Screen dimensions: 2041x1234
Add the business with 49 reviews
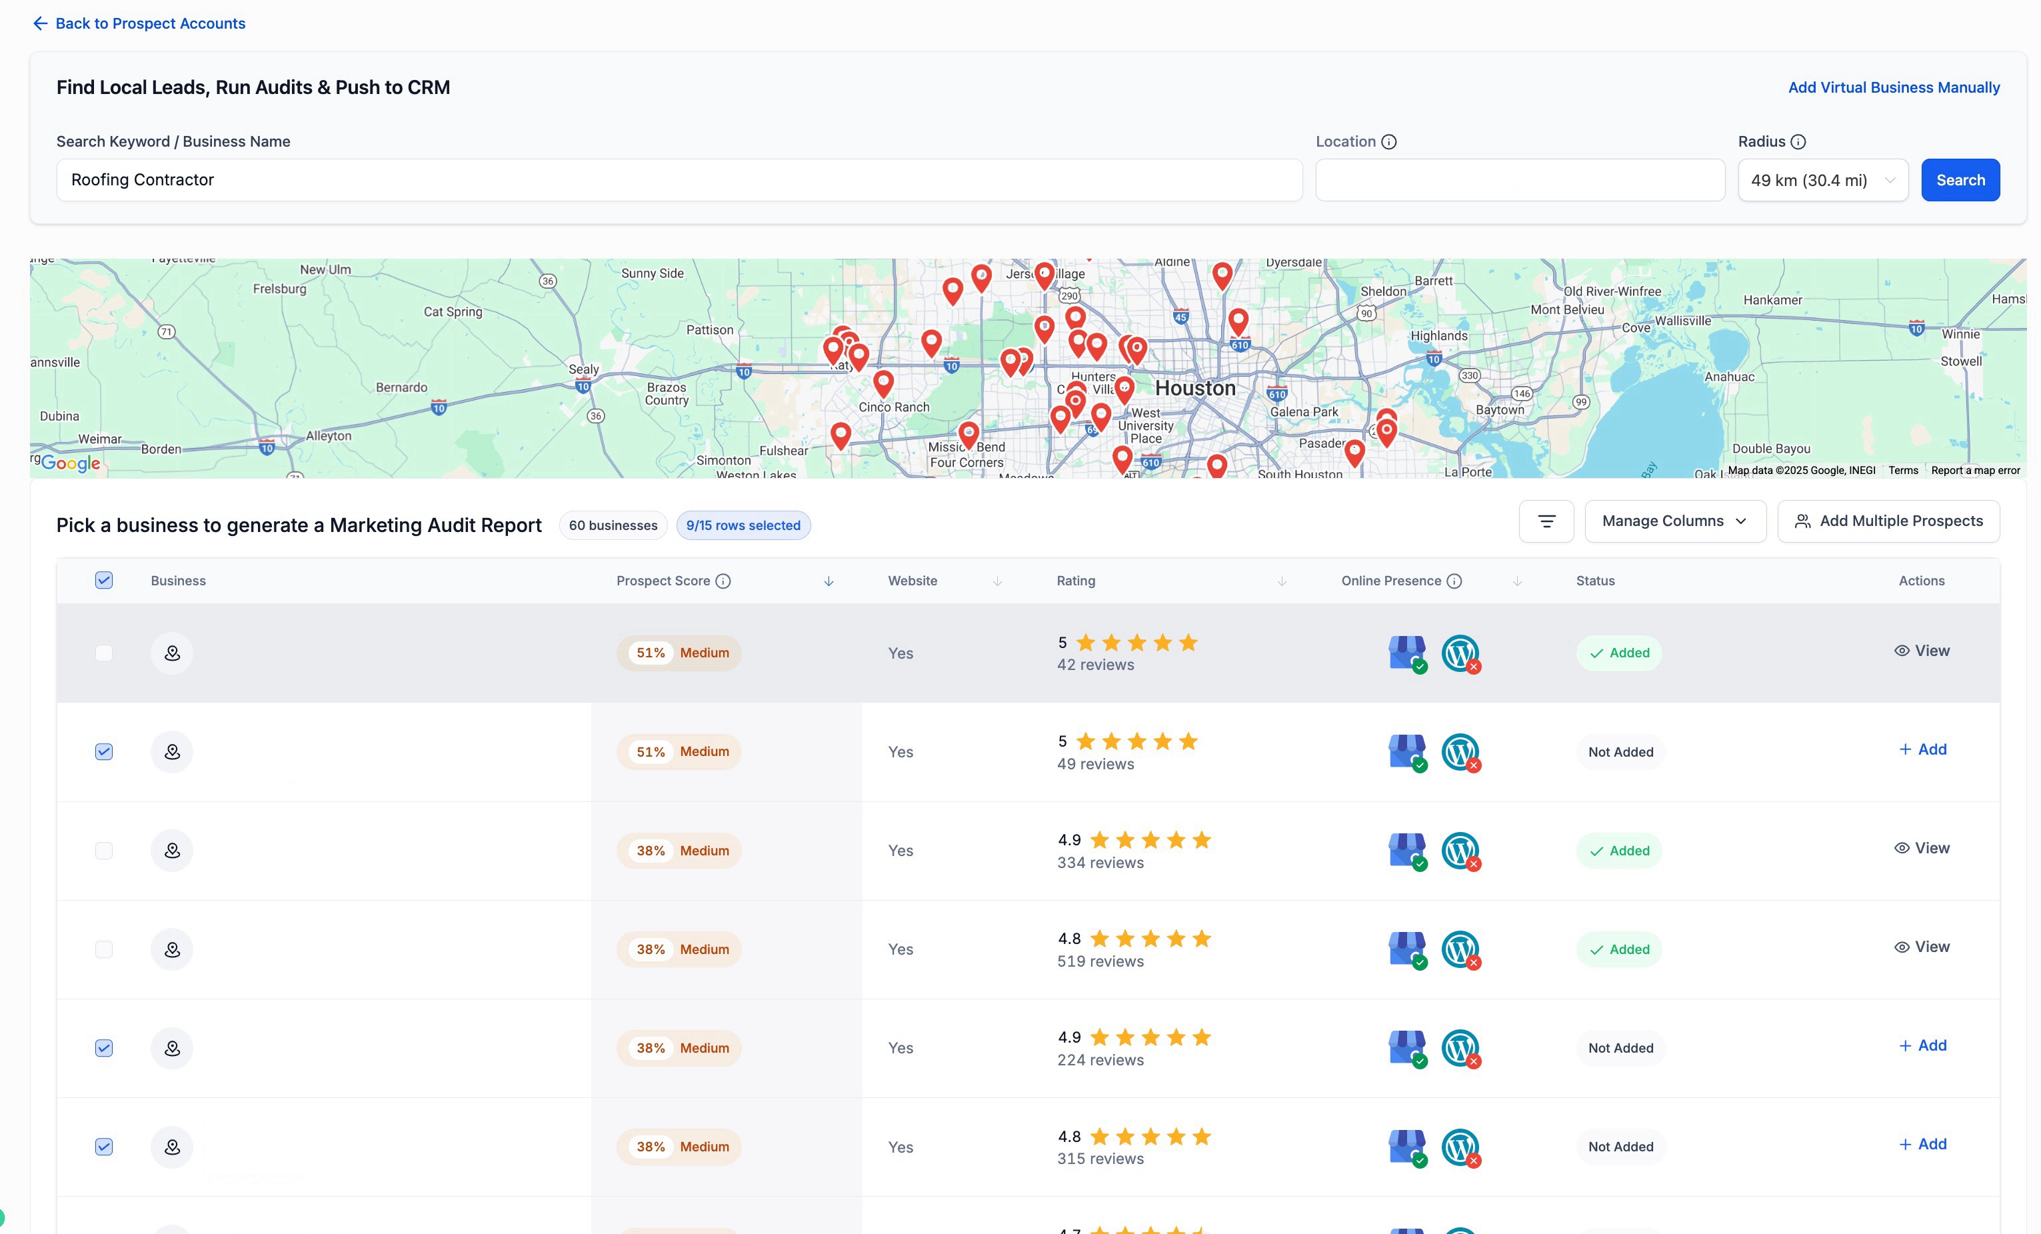point(1922,749)
